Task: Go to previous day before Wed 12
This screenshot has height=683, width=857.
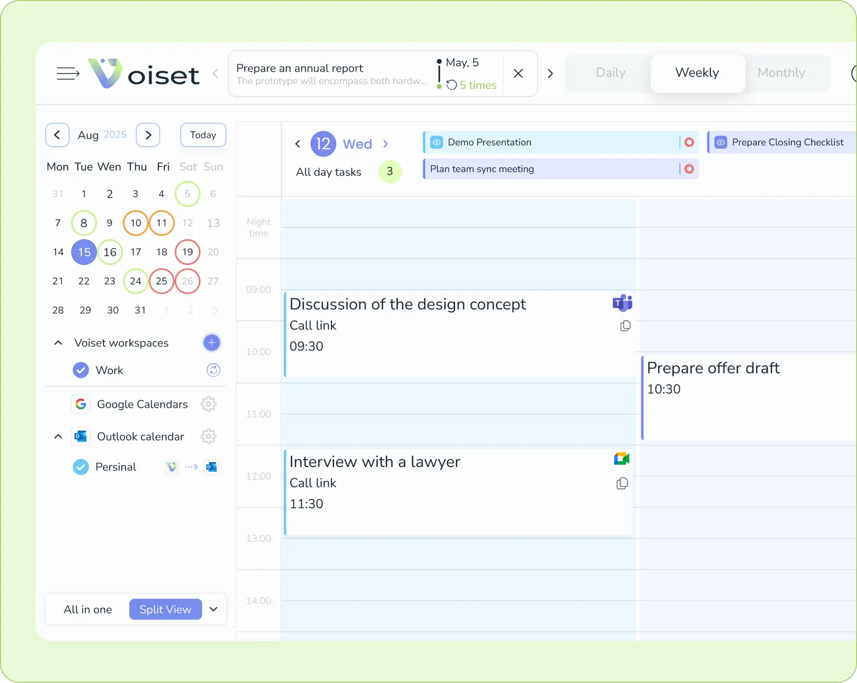Action: pyautogui.click(x=298, y=144)
